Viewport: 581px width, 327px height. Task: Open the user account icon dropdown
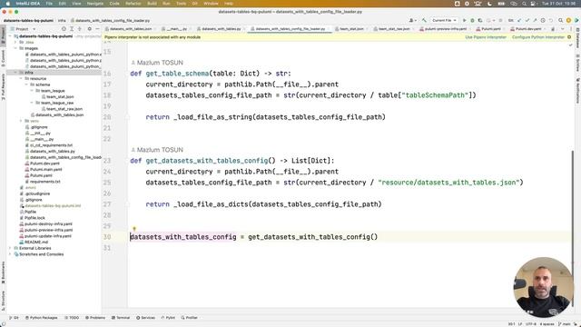pos(412,20)
